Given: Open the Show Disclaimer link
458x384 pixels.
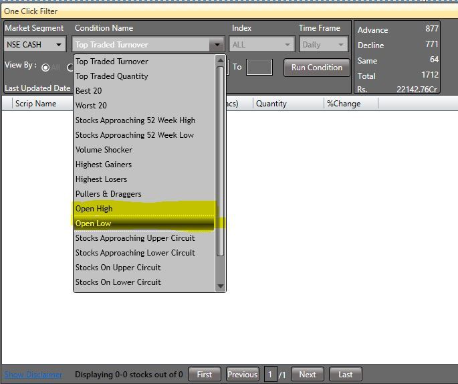Looking at the screenshot, I should 33,375.
